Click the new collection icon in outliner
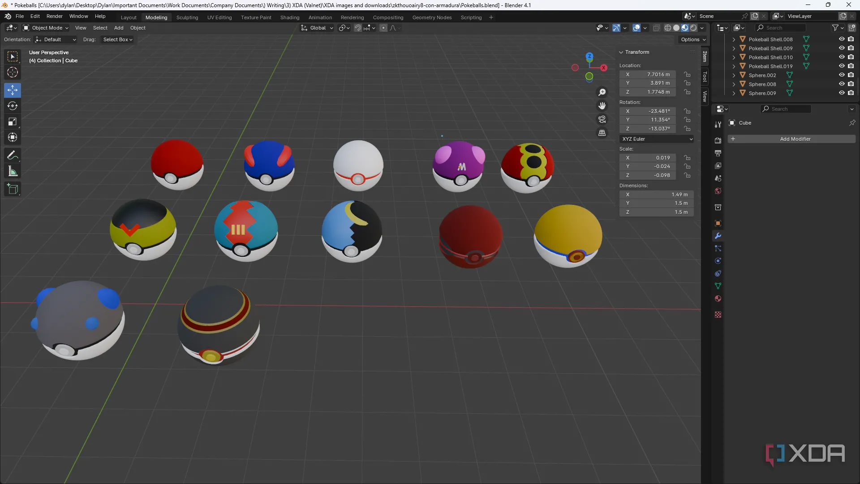Image resolution: width=860 pixels, height=484 pixels. click(851, 28)
